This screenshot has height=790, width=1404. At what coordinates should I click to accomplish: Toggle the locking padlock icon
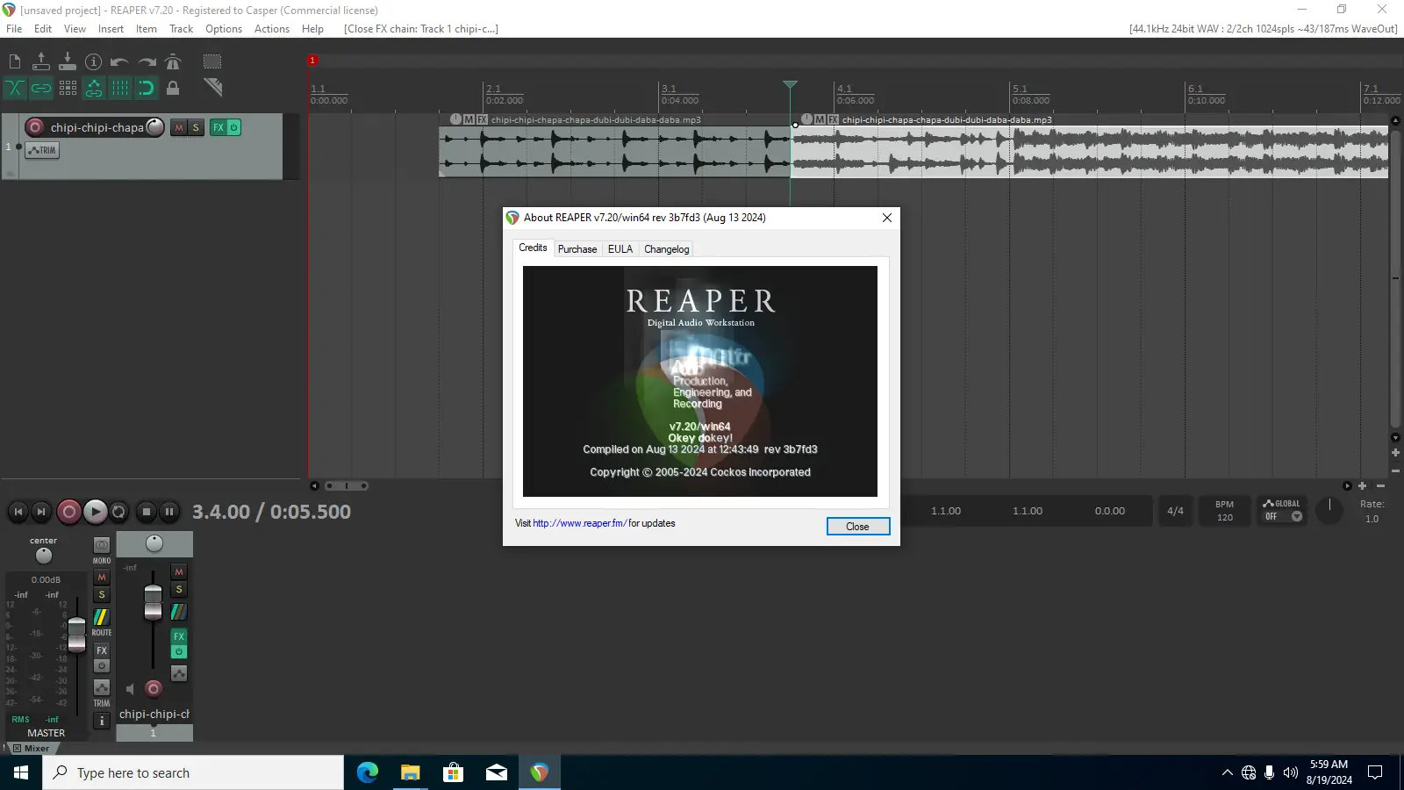coord(173,88)
